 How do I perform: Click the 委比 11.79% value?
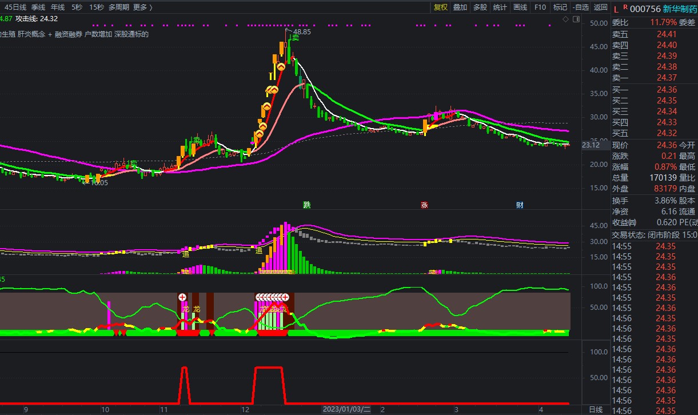click(x=663, y=23)
